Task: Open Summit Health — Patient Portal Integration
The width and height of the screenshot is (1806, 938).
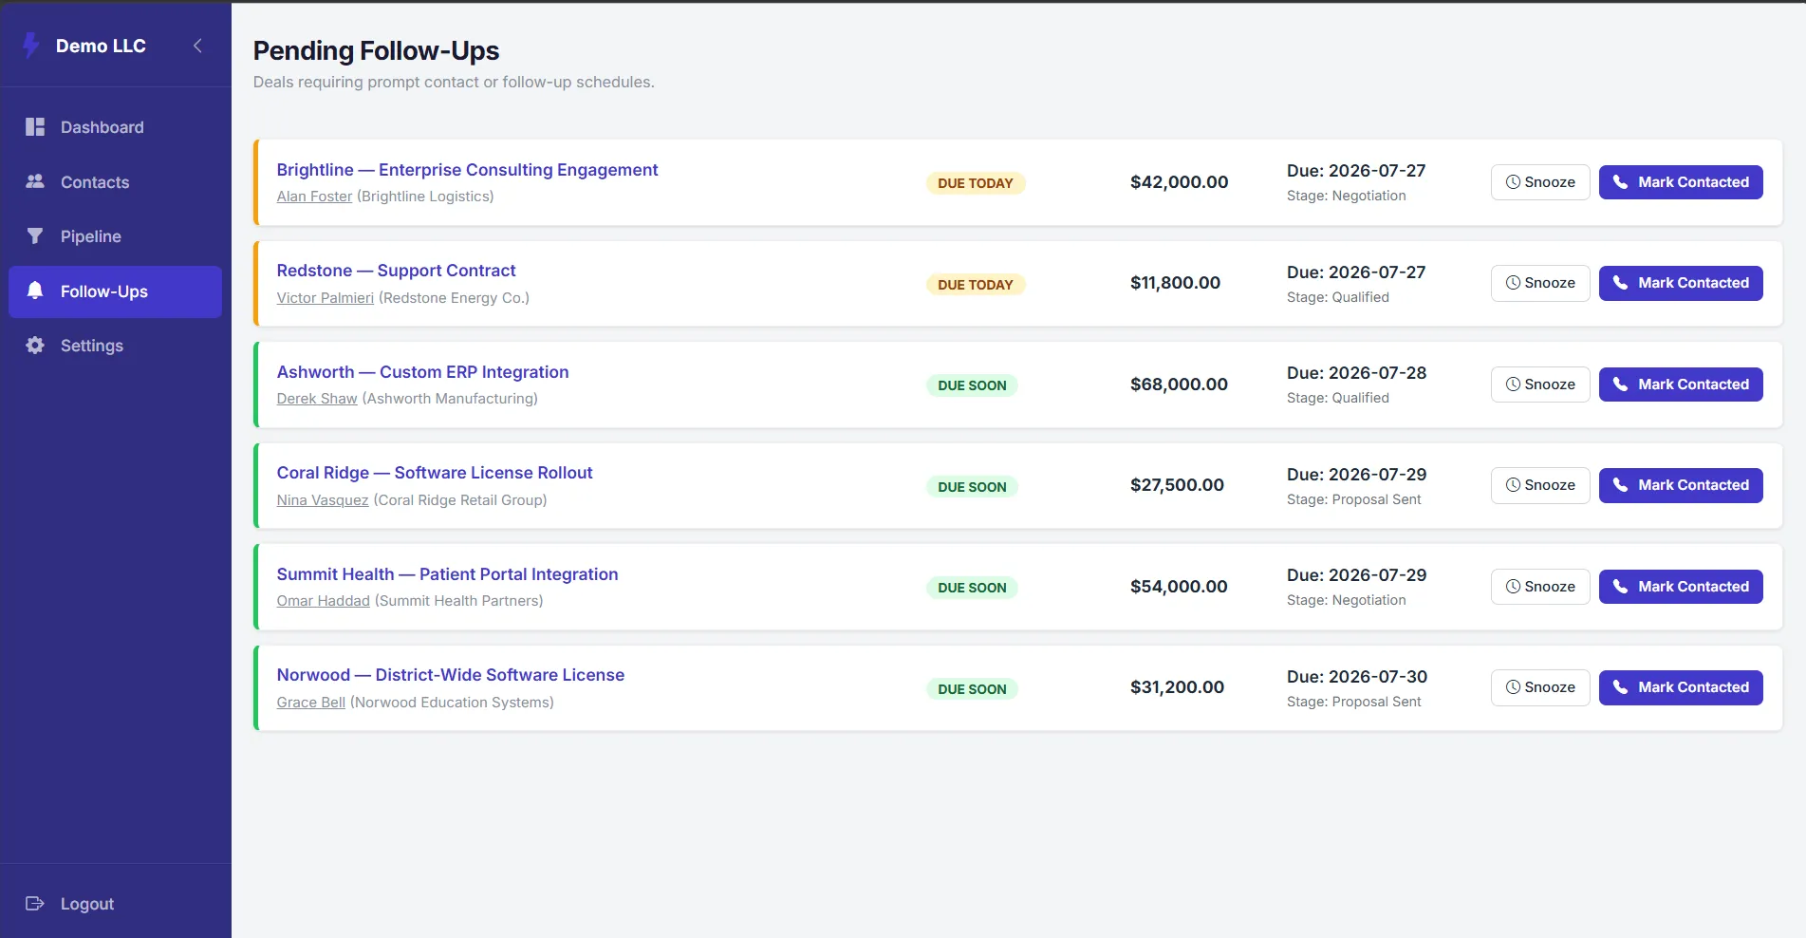Action: pyautogui.click(x=447, y=574)
